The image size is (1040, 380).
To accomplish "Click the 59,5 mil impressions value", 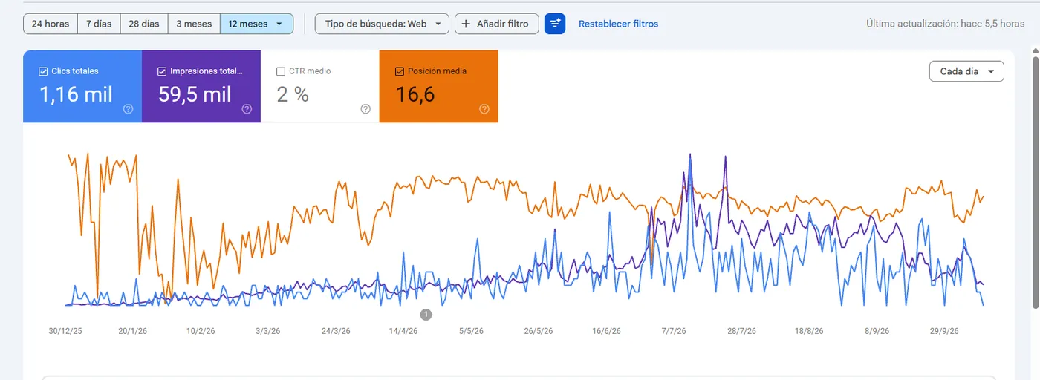I will (x=195, y=94).
